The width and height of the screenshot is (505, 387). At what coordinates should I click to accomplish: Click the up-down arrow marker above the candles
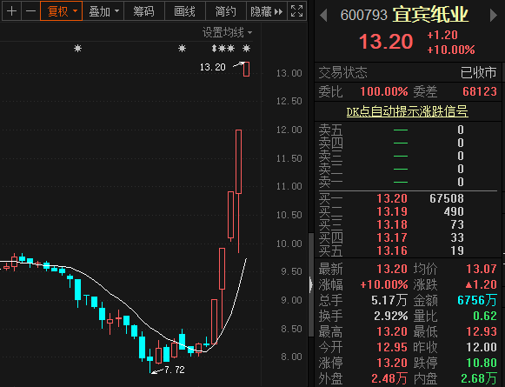click(x=214, y=49)
